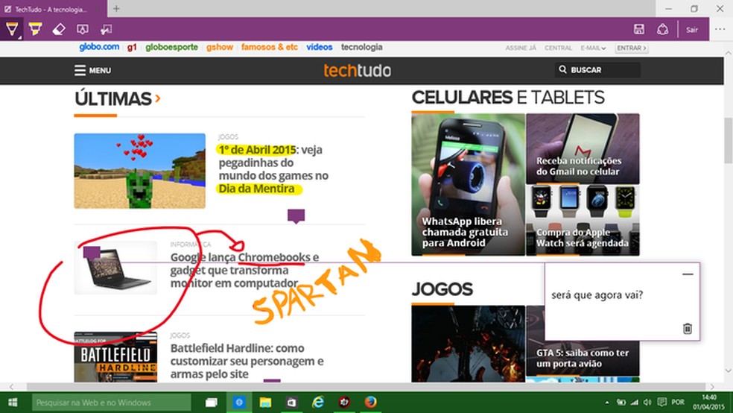Delete the note with trash icon
This screenshot has height=413, width=733.
(x=687, y=328)
